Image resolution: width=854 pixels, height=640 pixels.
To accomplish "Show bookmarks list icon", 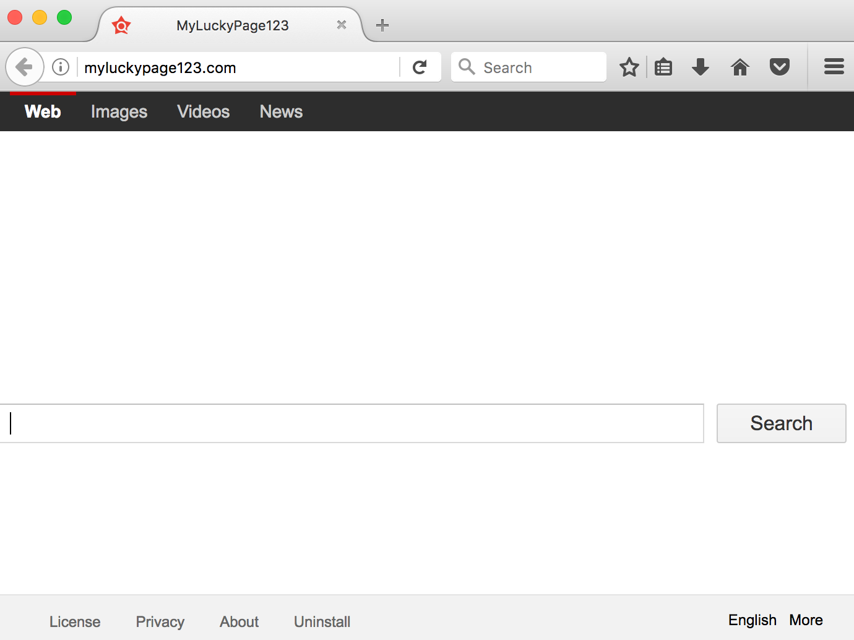I will [x=663, y=67].
